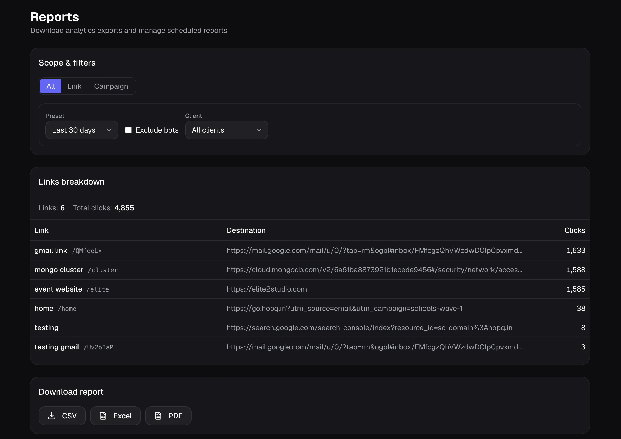Click the Link column header
The image size is (621, 439).
[x=42, y=230]
